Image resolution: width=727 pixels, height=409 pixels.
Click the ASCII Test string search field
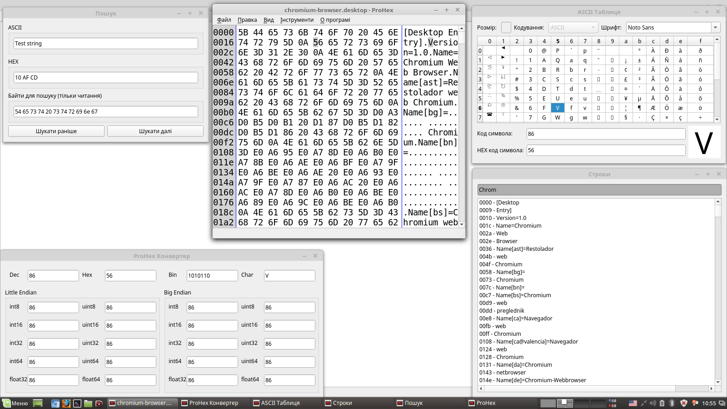106,44
